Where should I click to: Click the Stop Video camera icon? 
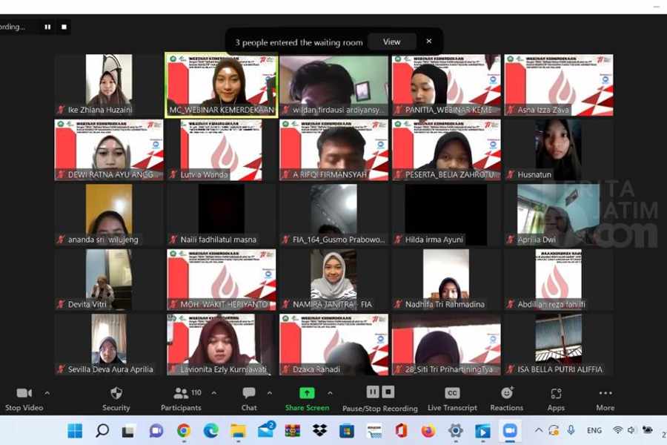click(x=24, y=393)
